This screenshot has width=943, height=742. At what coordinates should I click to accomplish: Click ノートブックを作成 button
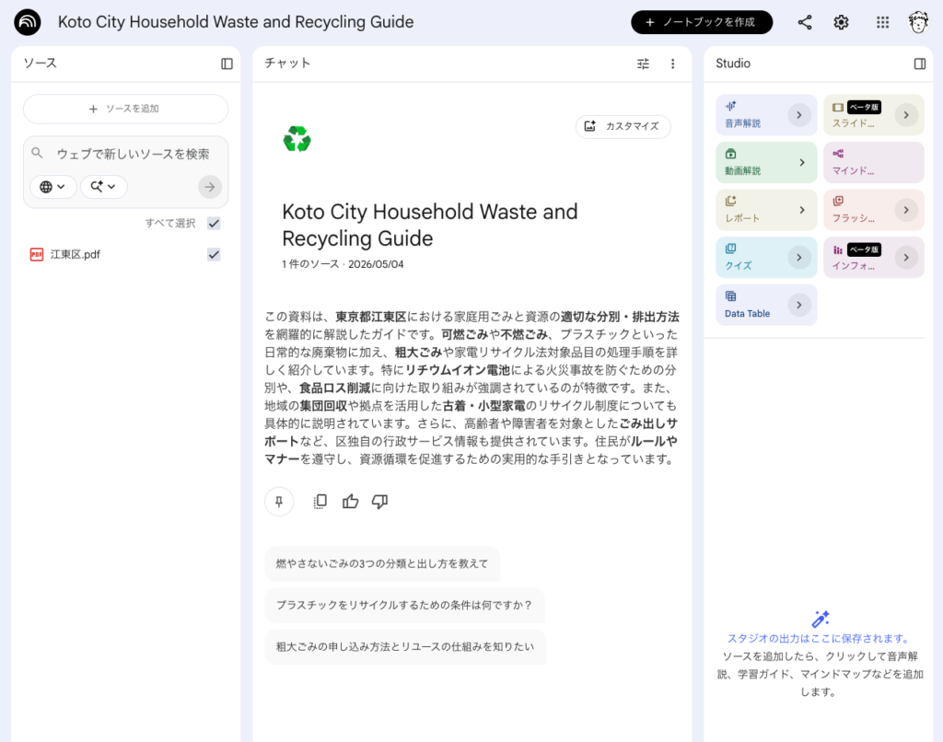(701, 22)
